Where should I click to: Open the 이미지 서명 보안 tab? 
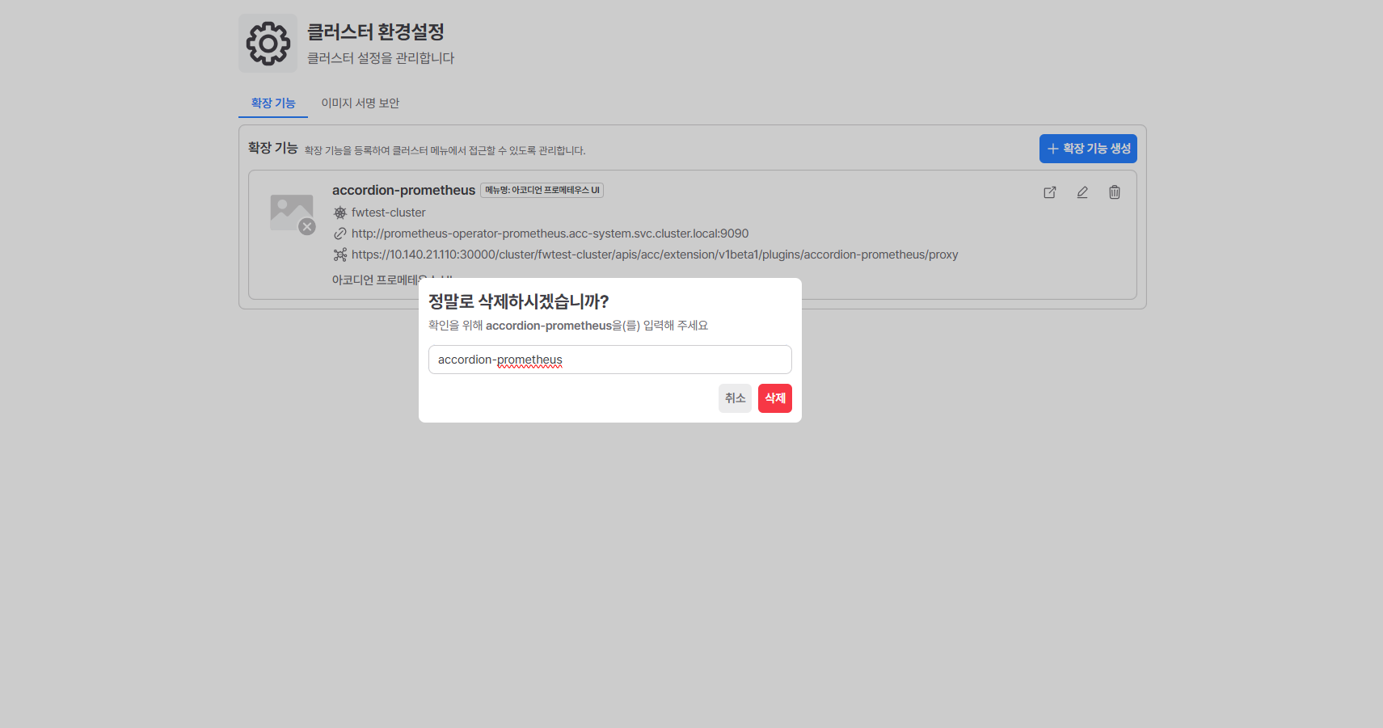[x=361, y=103]
